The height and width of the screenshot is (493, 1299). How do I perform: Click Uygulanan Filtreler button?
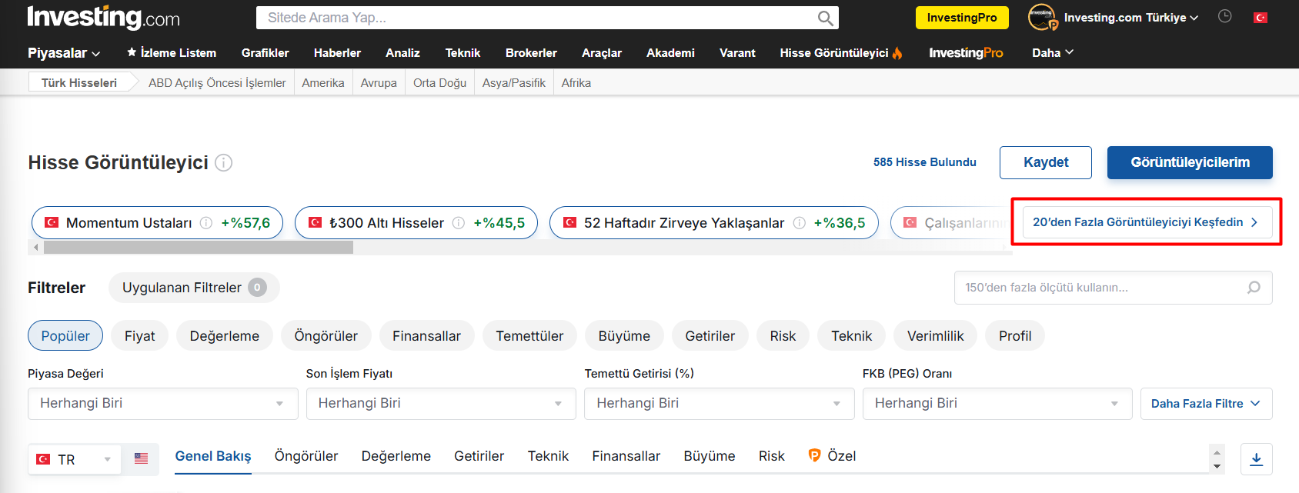(194, 288)
